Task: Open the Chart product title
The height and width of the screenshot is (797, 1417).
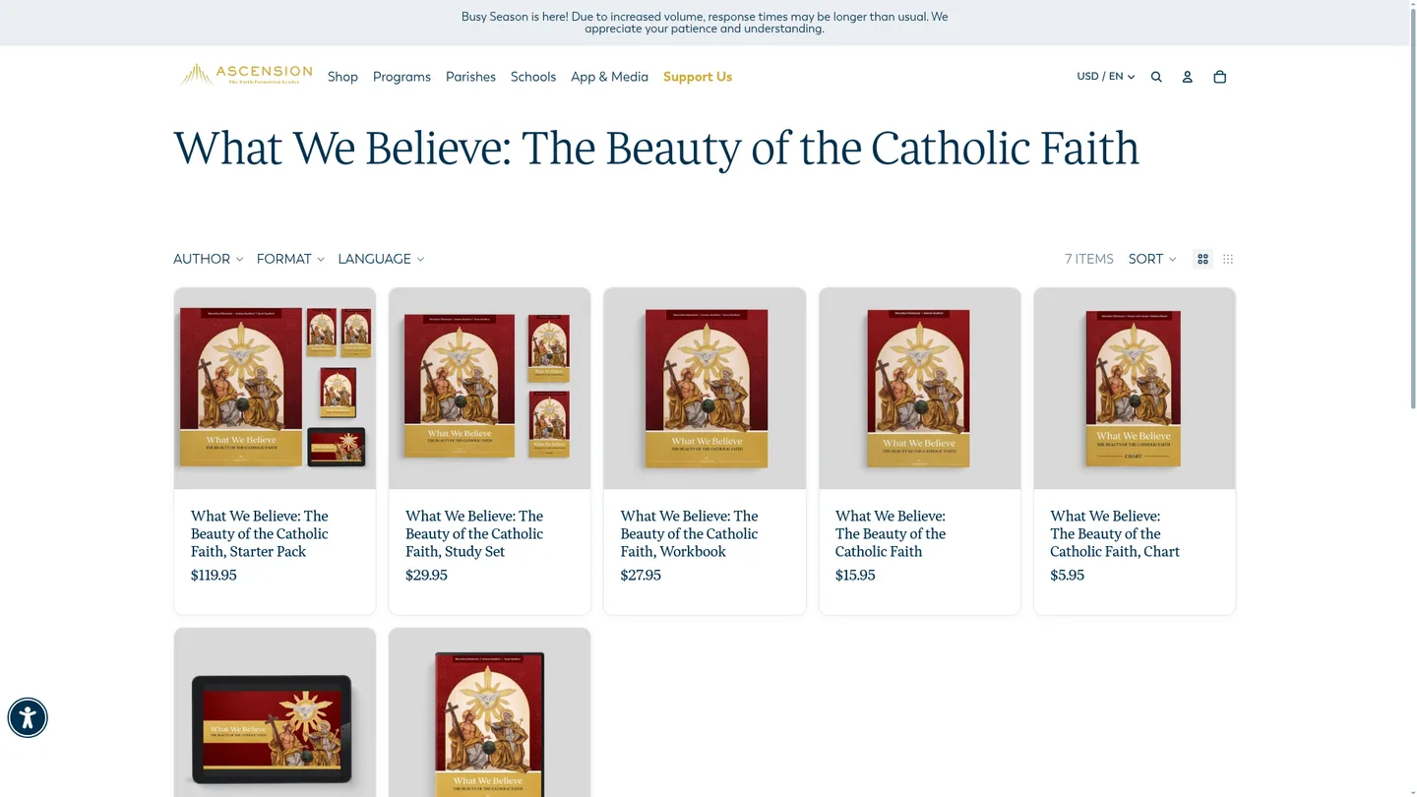Action: (1115, 533)
